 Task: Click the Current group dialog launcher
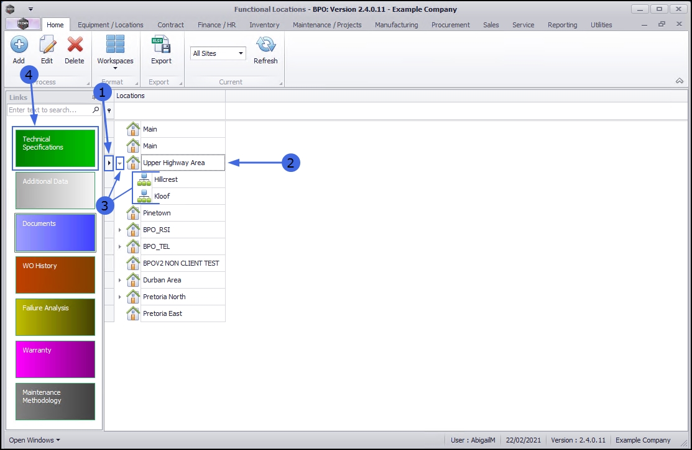coord(280,83)
